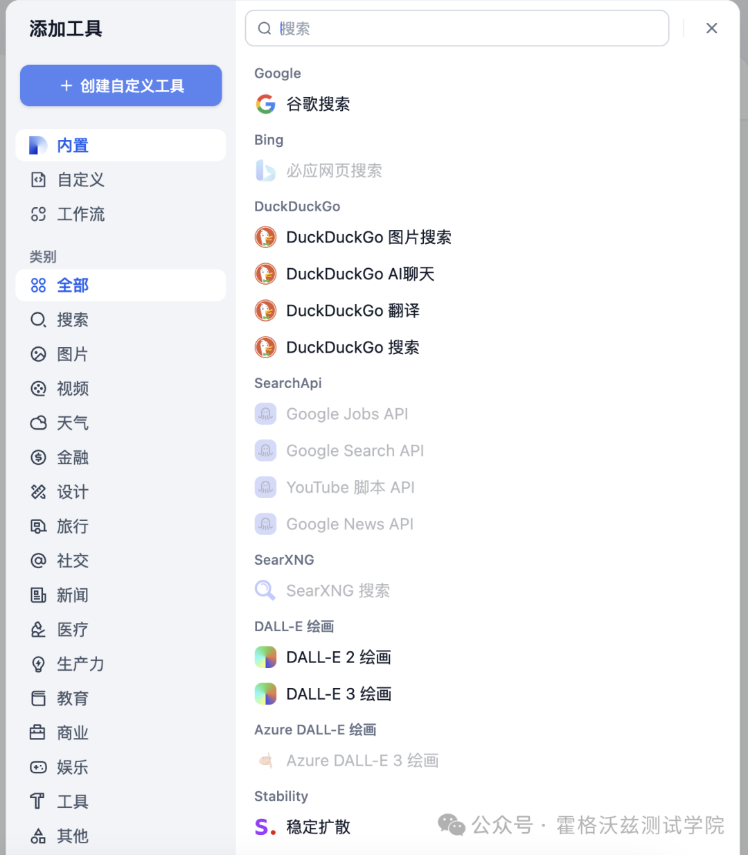Select the 视频 category icon
Screen dimensions: 748x855
click(x=39, y=388)
